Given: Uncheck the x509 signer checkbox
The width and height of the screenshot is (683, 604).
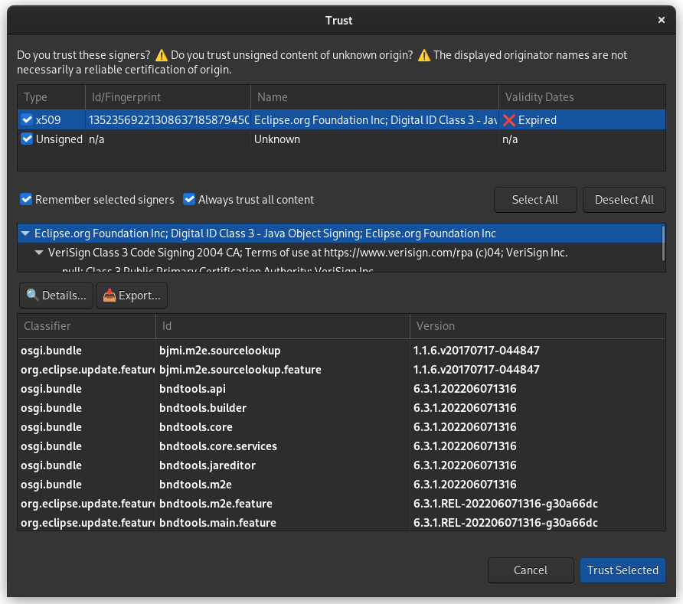Looking at the screenshot, I should tap(25, 119).
